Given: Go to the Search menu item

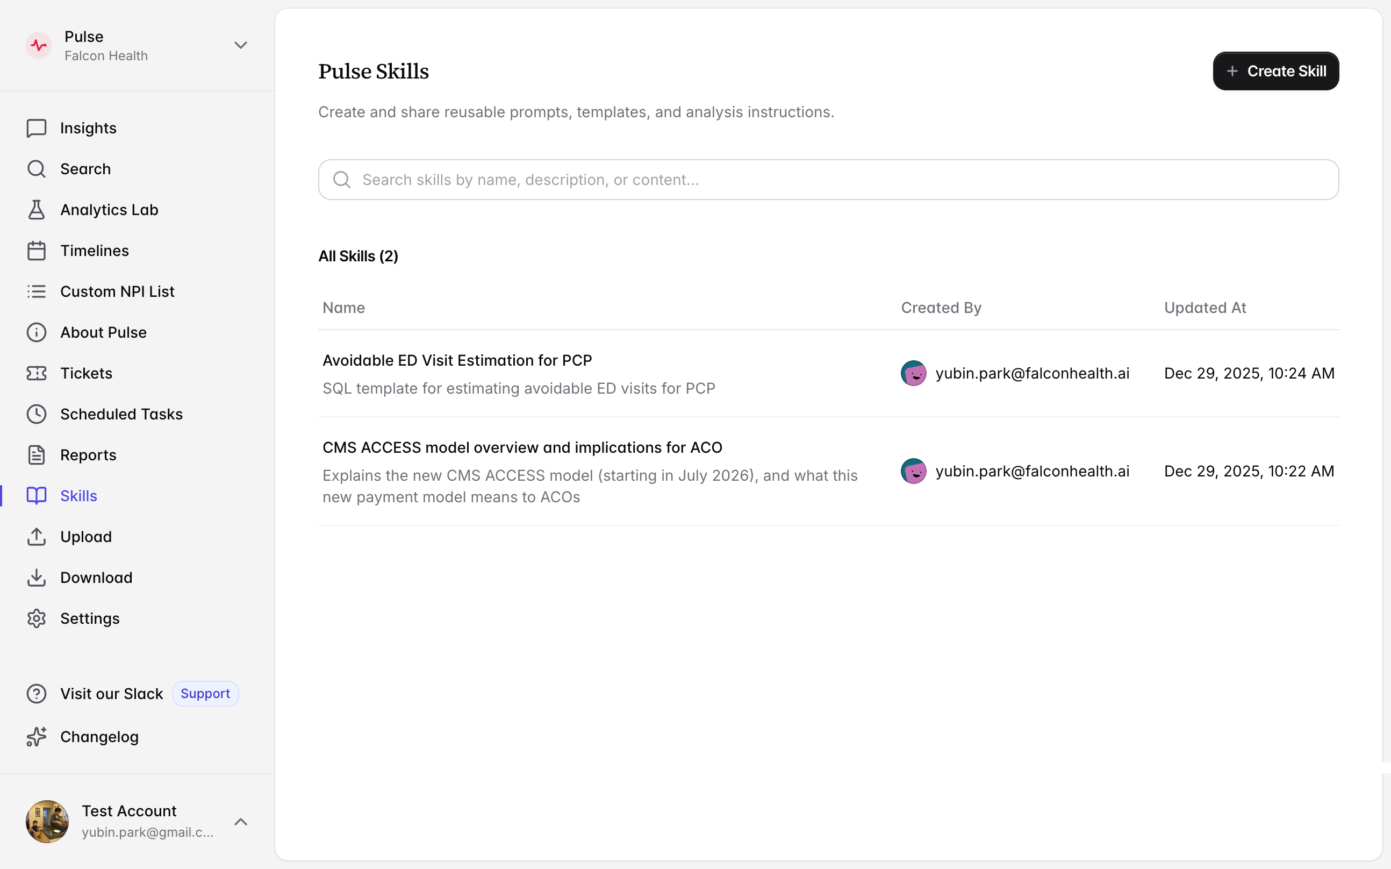Looking at the screenshot, I should pyautogui.click(x=85, y=169).
